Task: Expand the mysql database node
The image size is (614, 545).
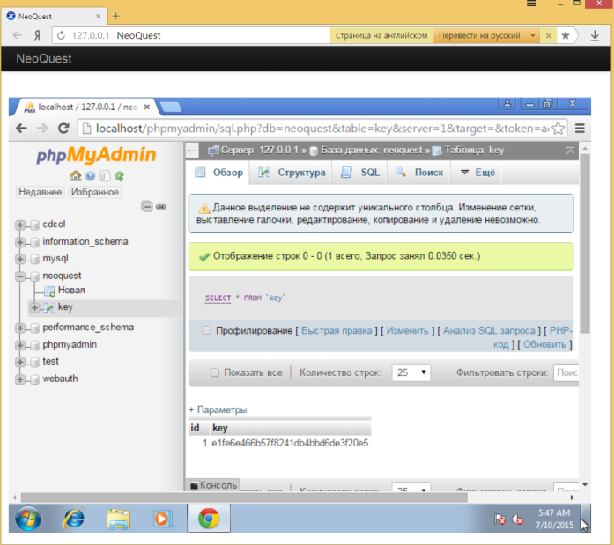Action: pyautogui.click(x=20, y=259)
